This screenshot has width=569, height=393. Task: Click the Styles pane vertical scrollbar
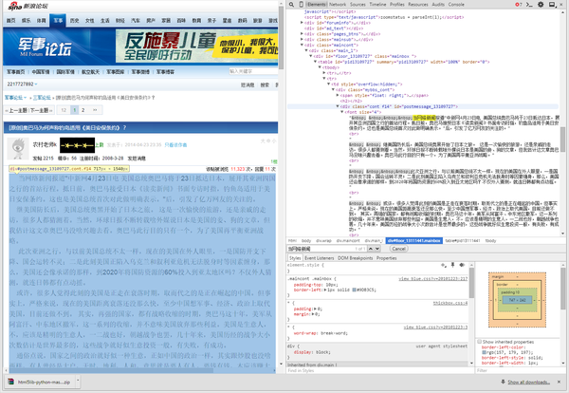[471, 313]
